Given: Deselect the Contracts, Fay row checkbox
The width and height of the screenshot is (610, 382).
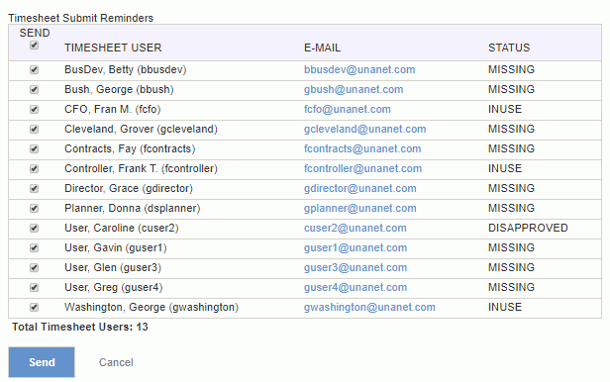Looking at the screenshot, I should pos(35,149).
